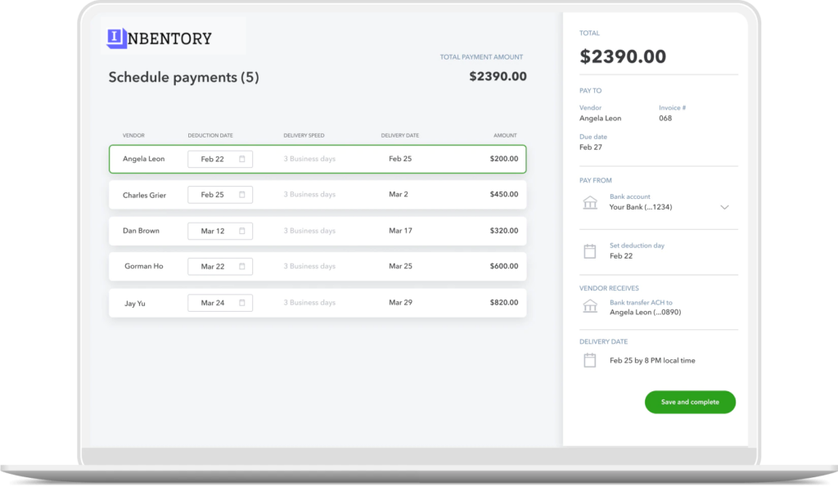Click the Inbentory logo icon
The image size is (838, 487).
point(117,38)
